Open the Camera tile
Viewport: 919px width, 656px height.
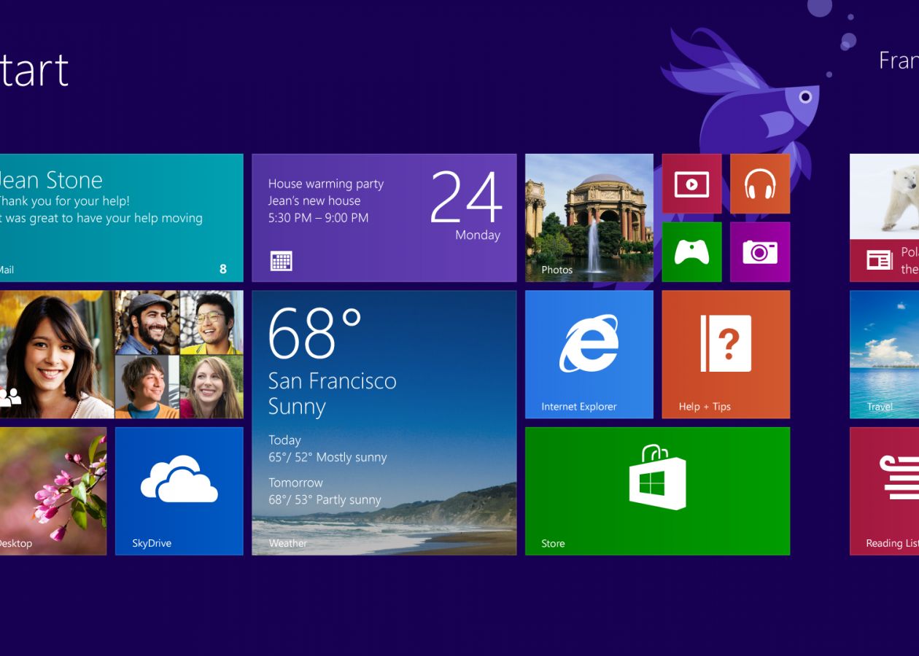(x=759, y=251)
